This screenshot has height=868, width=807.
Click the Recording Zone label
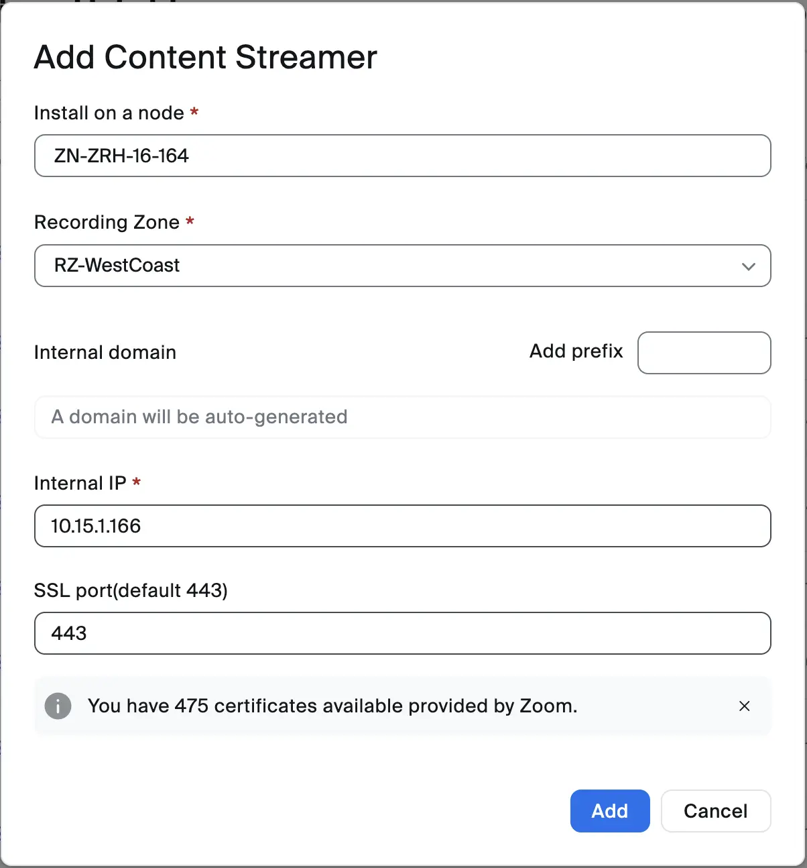(107, 222)
